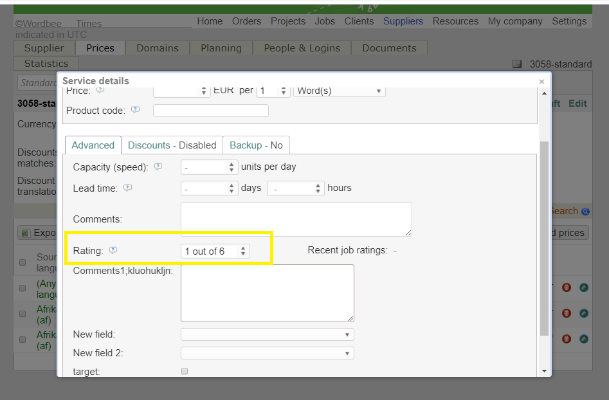The image size is (609, 400).
Task: Tick the target checkbox
Action: (185, 371)
